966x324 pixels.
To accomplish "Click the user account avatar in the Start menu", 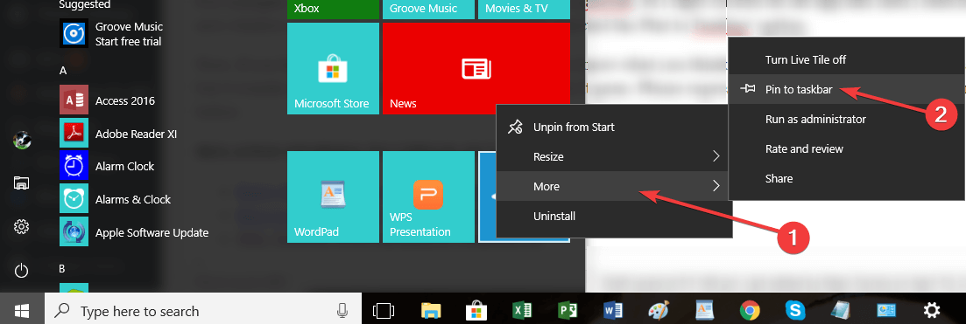I will point(22,141).
